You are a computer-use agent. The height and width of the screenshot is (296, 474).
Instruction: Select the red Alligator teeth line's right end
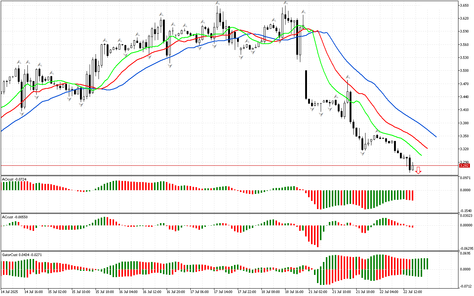coord(427,148)
